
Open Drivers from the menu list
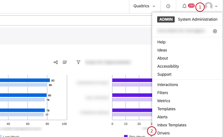click(163, 133)
